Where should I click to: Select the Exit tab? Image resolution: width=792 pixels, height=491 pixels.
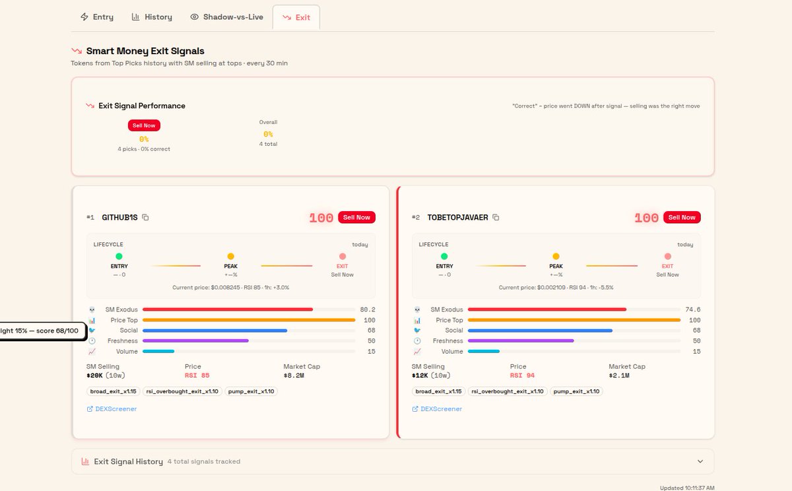click(x=296, y=17)
